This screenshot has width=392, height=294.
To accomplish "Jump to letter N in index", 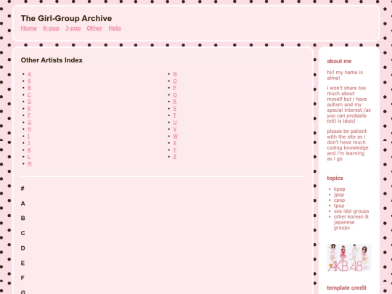I will click(x=175, y=74).
